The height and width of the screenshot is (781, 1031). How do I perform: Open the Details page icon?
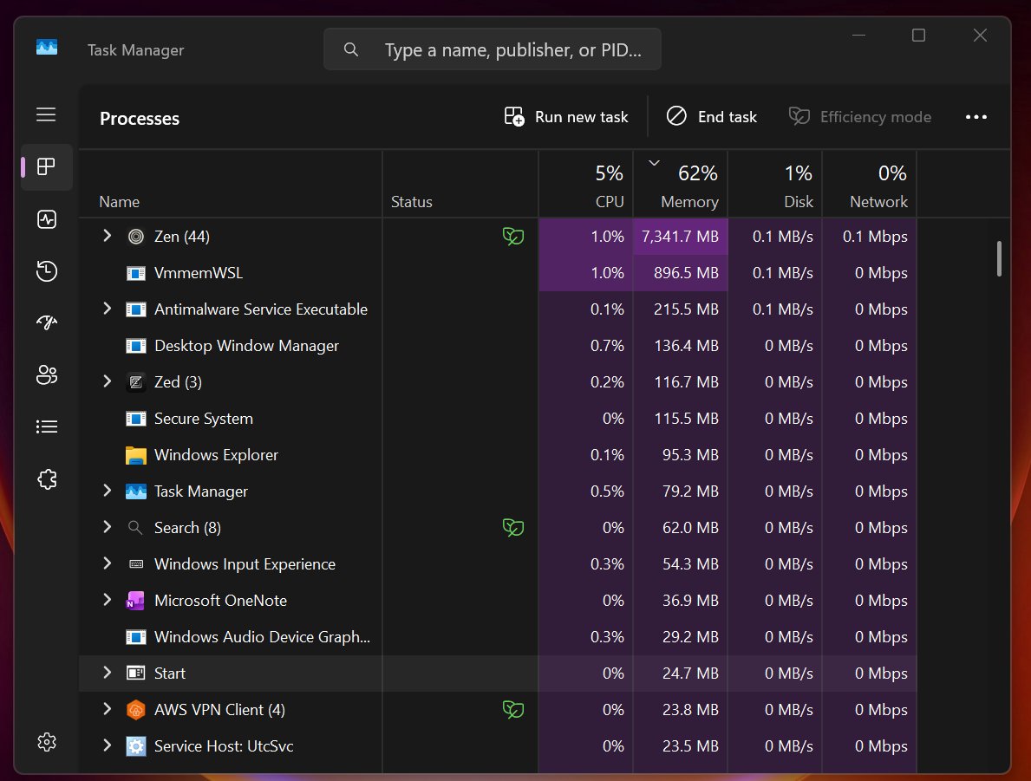46,426
